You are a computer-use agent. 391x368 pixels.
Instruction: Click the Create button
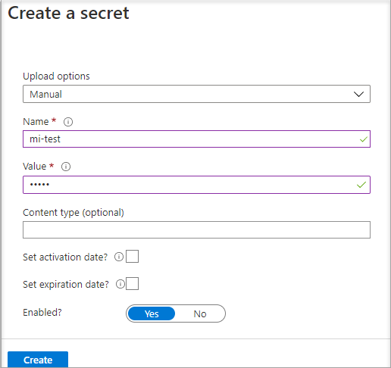(38, 360)
